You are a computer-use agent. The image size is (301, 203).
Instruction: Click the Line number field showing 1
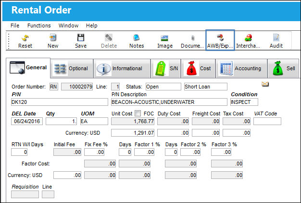(x=115, y=87)
